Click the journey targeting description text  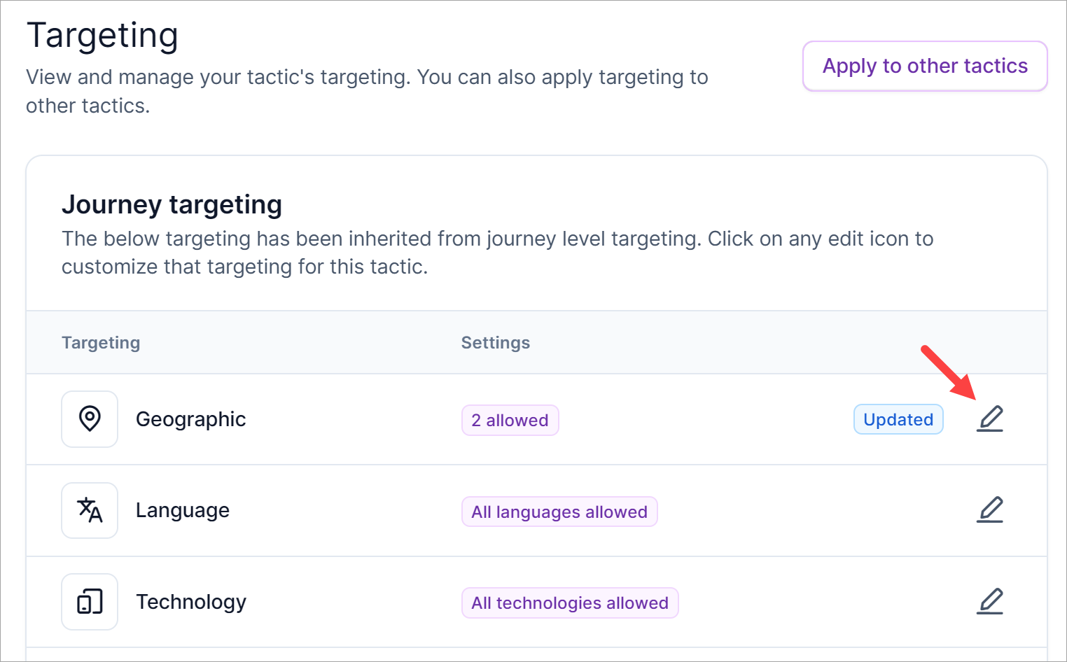497,253
